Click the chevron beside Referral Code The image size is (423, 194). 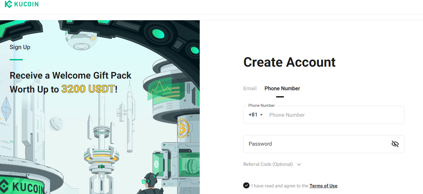pyautogui.click(x=299, y=164)
